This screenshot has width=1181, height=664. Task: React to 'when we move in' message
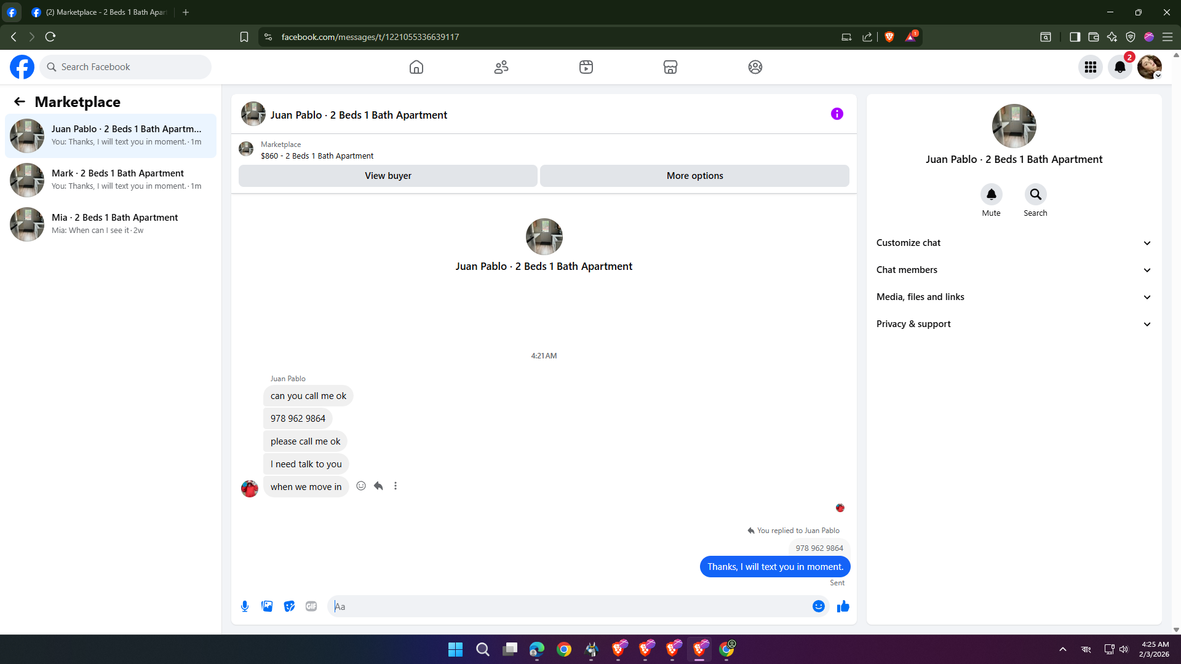361,486
